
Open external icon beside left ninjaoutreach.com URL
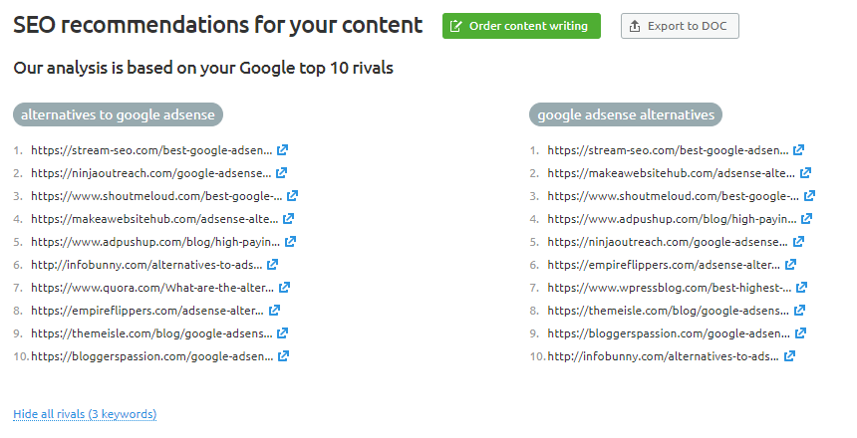[x=283, y=173]
